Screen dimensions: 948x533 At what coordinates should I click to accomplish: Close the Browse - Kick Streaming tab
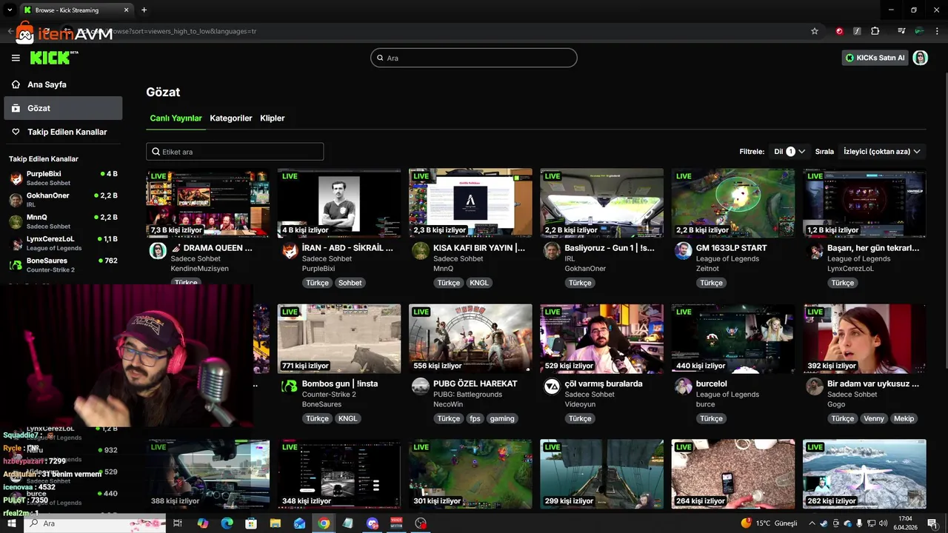[127, 10]
